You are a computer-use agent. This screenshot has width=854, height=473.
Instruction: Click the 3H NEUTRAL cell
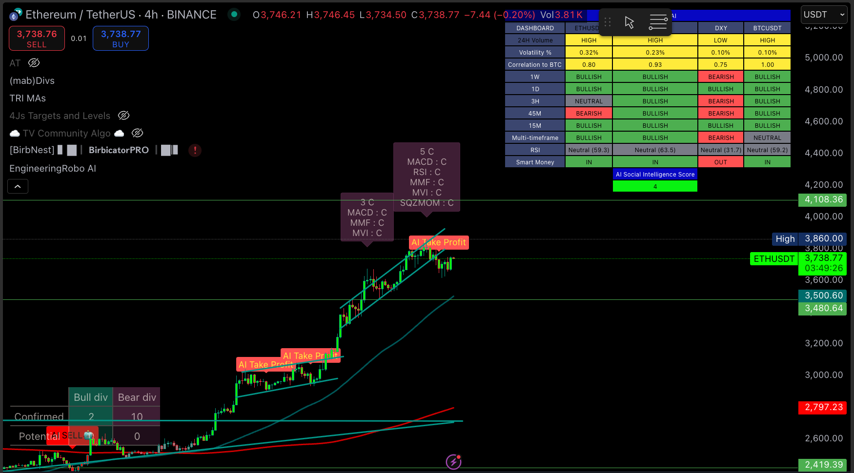(589, 101)
